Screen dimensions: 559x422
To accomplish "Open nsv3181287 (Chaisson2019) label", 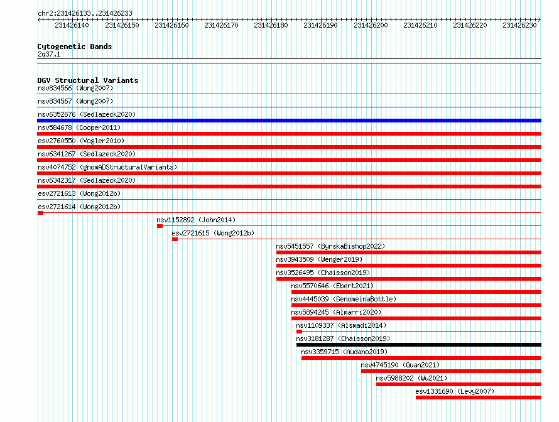I will point(343,338).
